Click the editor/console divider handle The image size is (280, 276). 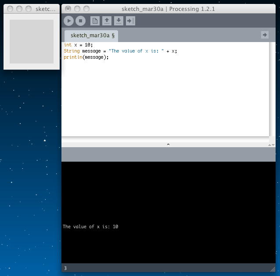(168, 144)
